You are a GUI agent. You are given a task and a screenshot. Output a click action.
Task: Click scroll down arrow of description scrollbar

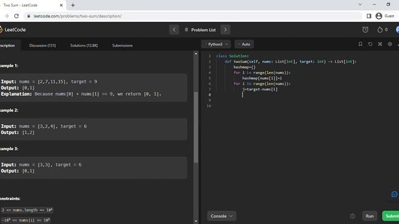[x=196, y=222]
